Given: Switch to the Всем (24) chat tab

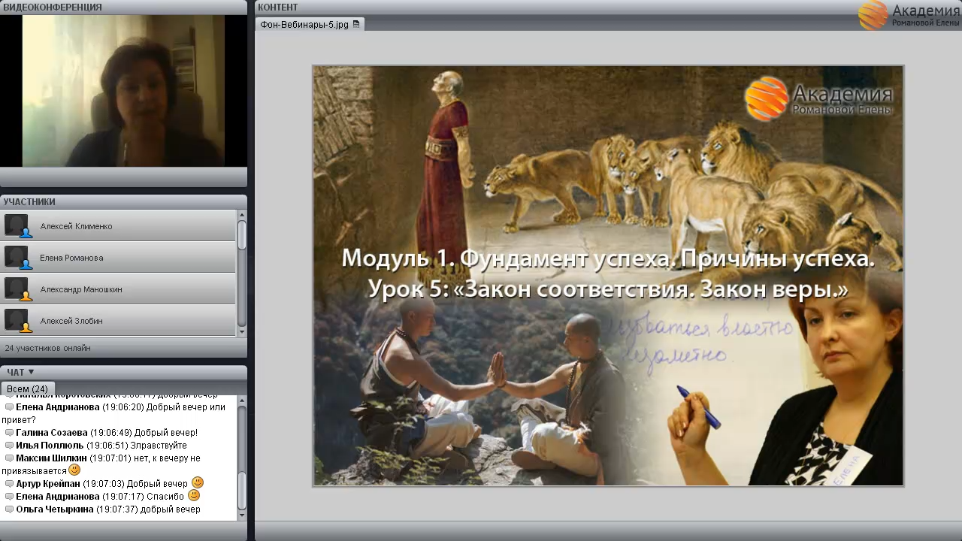Looking at the screenshot, I should coord(27,388).
